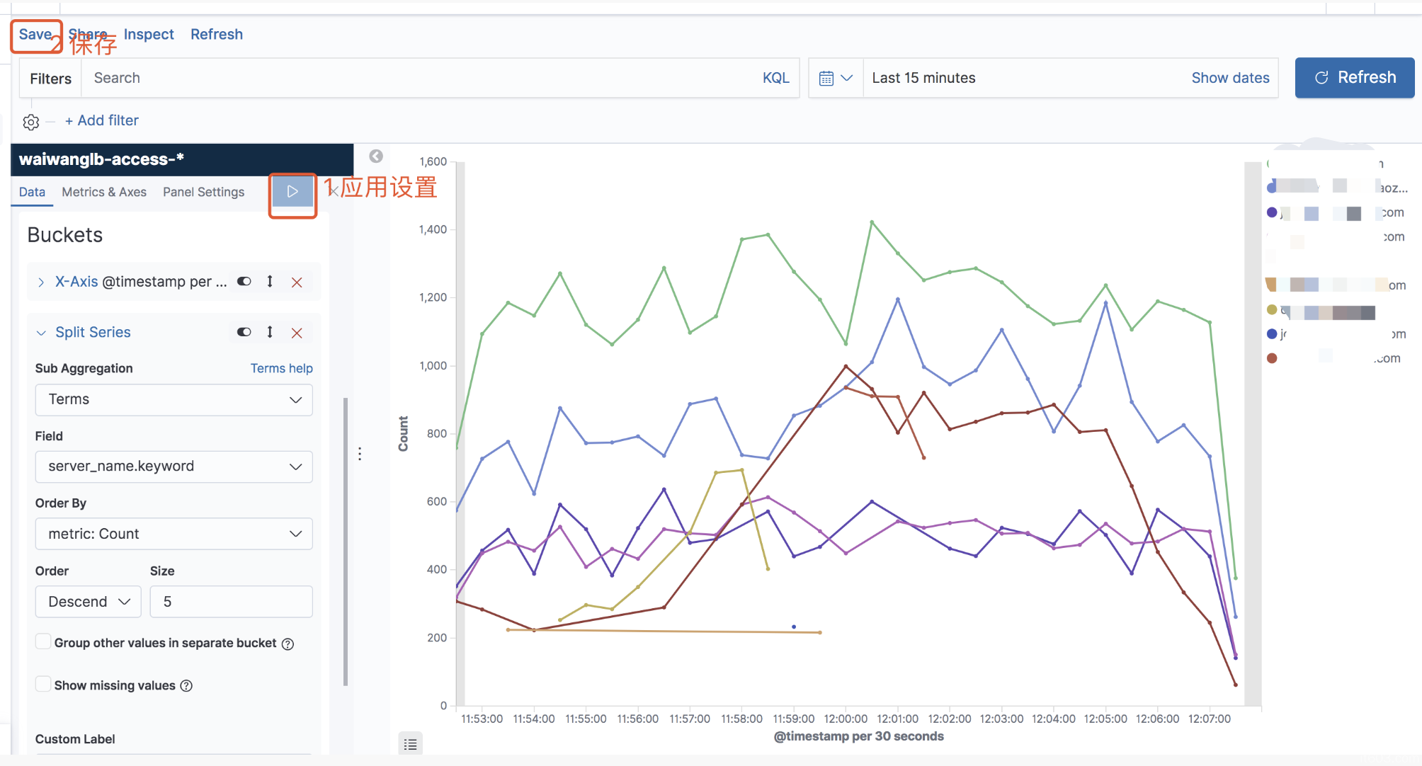Click the KQL language switcher

click(x=775, y=78)
